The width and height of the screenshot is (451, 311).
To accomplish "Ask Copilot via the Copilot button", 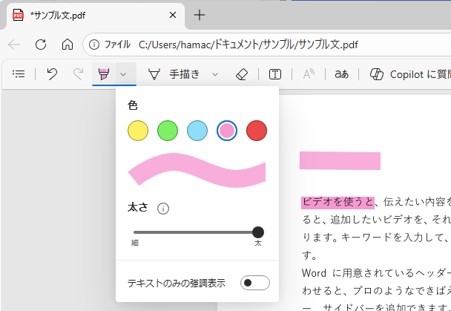I will click(x=410, y=74).
